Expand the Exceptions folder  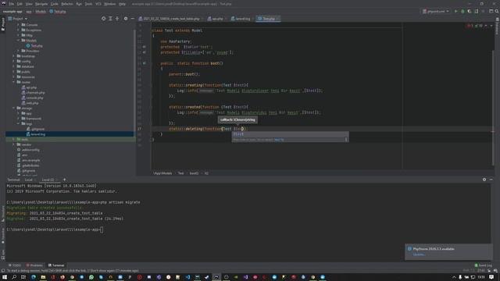coord(18,30)
